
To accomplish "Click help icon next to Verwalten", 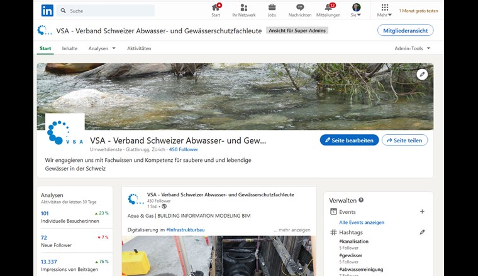I will point(361,200).
